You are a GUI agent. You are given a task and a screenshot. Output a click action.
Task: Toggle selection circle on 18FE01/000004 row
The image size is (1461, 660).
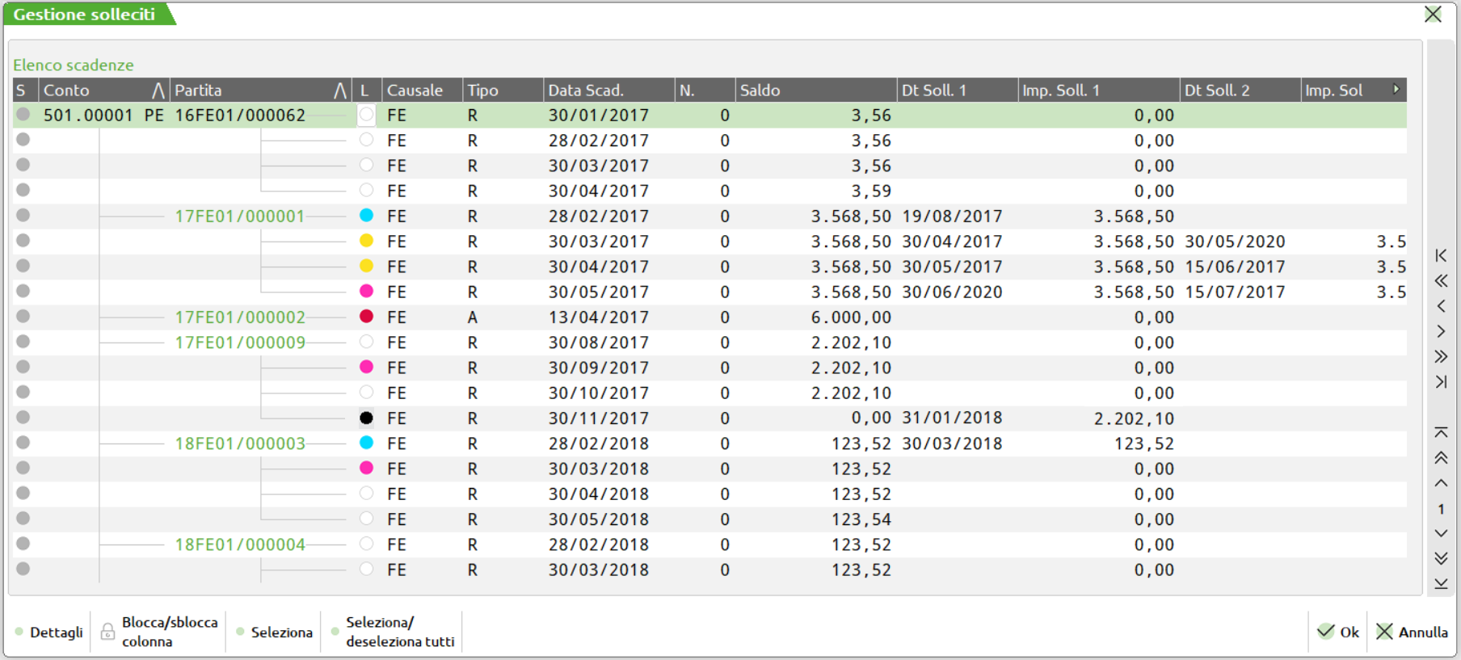[x=23, y=544]
